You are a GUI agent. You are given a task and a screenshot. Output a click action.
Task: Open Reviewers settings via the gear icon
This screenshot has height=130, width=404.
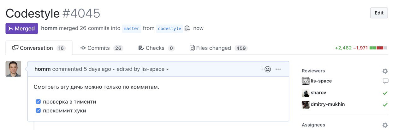click(385, 71)
